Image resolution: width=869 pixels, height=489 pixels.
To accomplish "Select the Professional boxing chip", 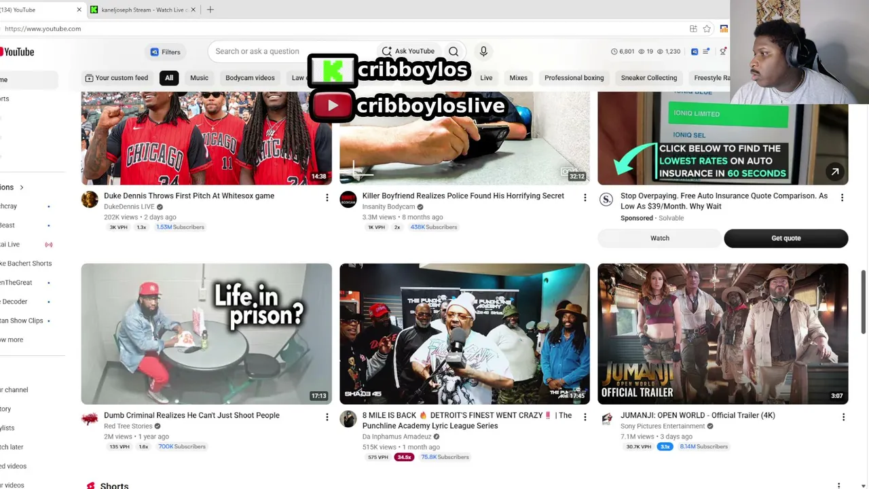I will [x=574, y=78].
